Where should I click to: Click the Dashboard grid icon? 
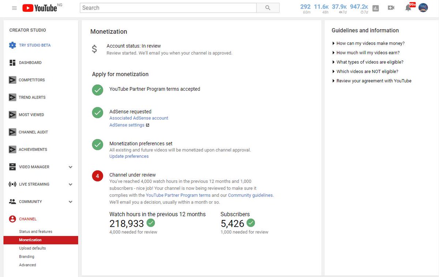12,63
